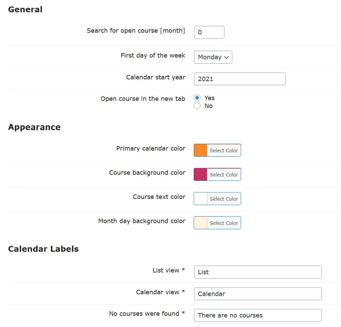Click the No courses were found input
The image size is (341, 327).
pos(257,315)
